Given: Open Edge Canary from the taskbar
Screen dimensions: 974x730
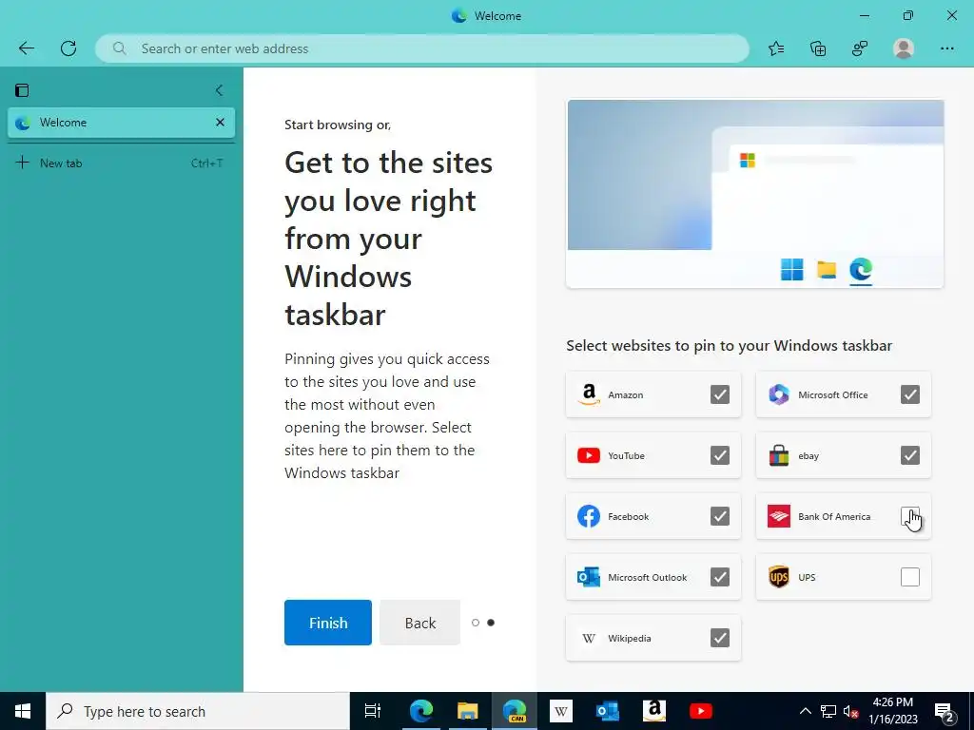Looking at the screenshot, I should coord(515,711).
